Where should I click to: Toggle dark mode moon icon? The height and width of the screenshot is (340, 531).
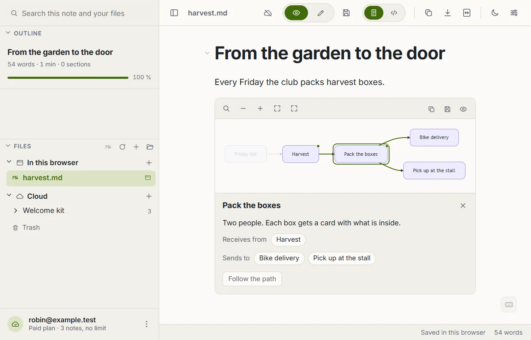(x=495, y=13)
